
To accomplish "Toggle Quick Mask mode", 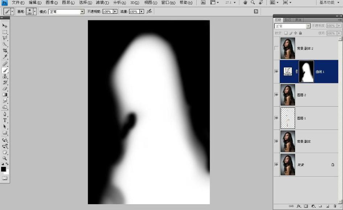I will click(x=5, y=178).
